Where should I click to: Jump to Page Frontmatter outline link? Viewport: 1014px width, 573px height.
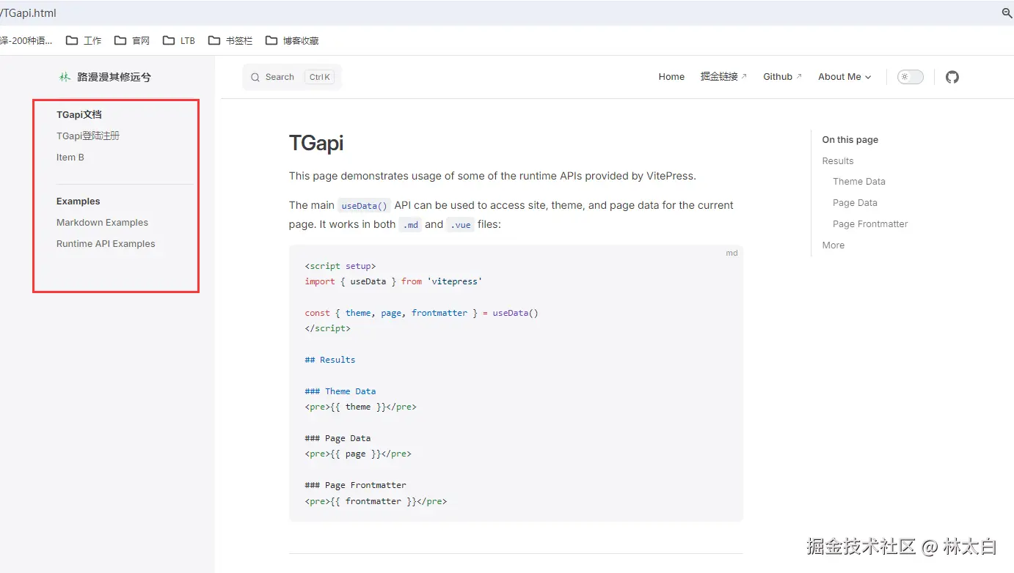870,224
